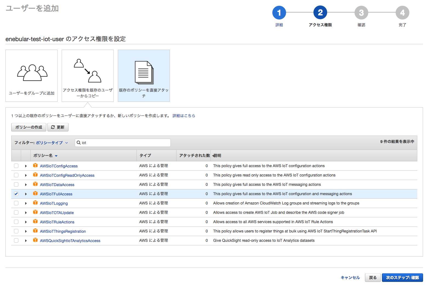Image resolution: width=431 pixels, height=289 pixels.
Task: Click the orange box icon beside AWSIoTConfigAccess
Action: 35,165
